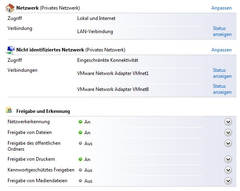
Task: Expand Kennwortgeschütztes Freigeben options
Action: point(228,170)
